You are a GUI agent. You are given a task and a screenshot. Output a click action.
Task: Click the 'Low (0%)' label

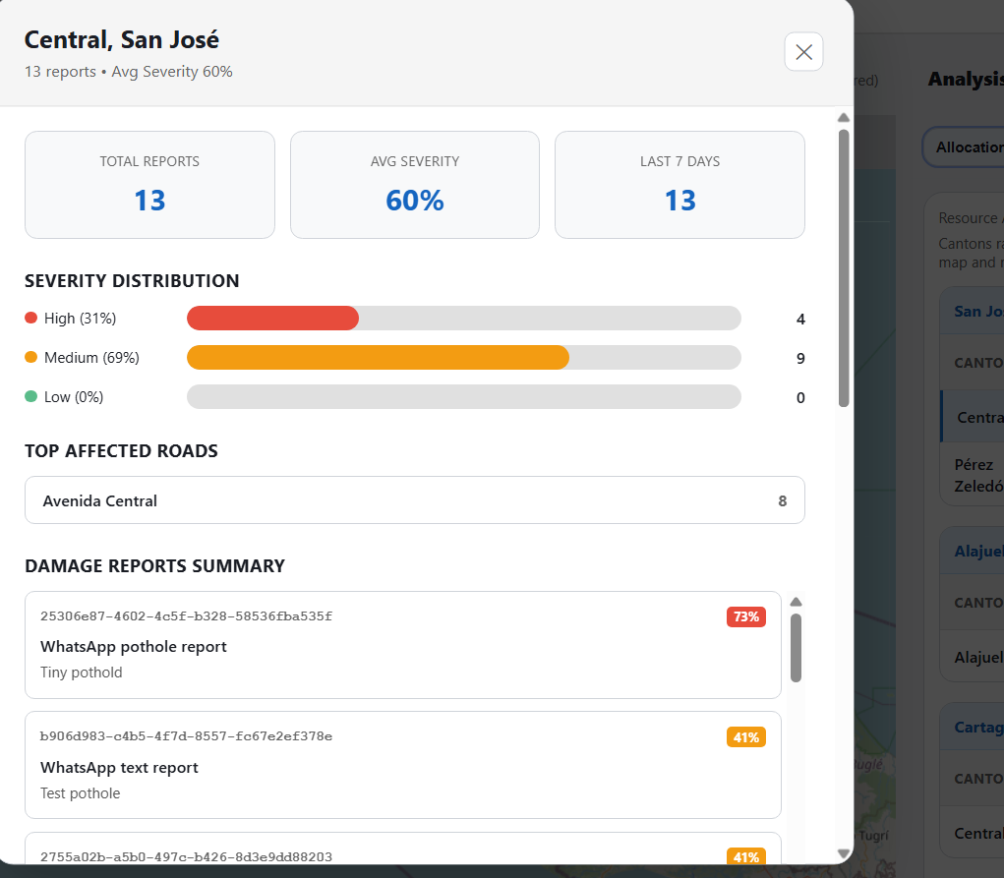click(x=74, y=397)
